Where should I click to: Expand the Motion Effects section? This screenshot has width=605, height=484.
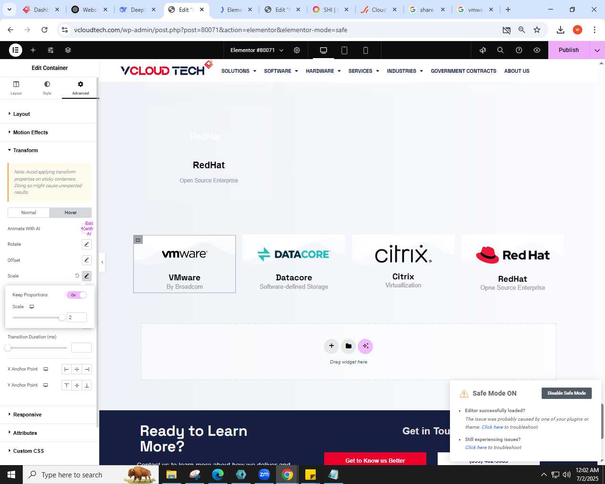(x=50, y=132)
